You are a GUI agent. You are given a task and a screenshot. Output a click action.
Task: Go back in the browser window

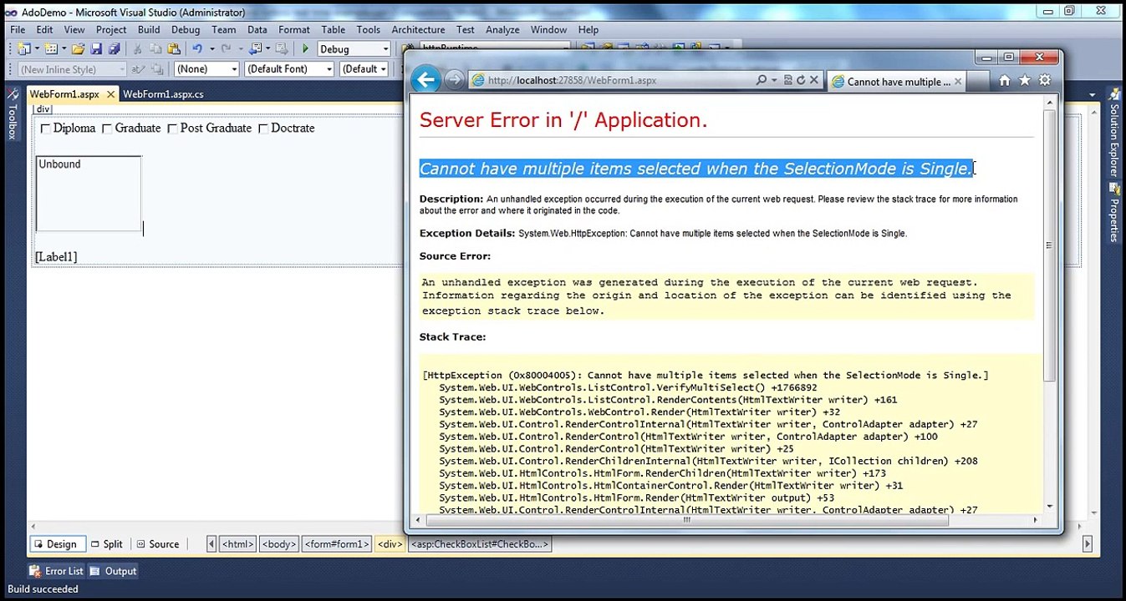426,80
